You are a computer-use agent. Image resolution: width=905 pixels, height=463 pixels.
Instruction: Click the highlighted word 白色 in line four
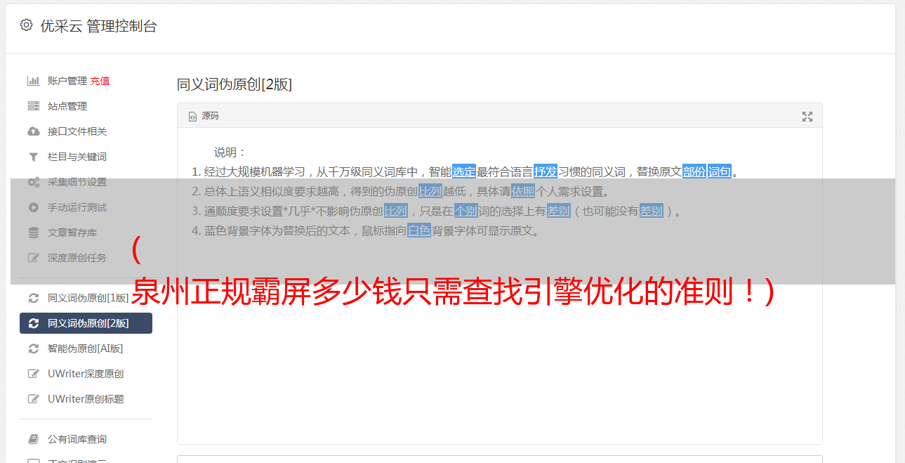click(x=419, y=230)
